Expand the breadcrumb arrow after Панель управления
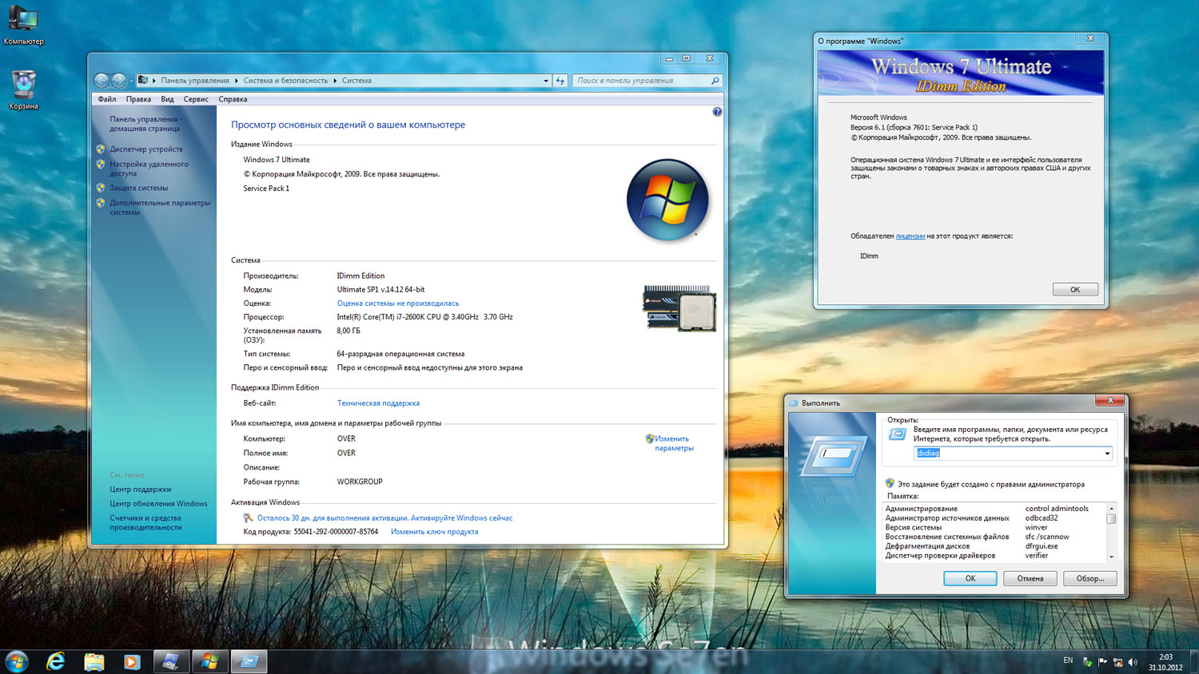 [237, 81]
